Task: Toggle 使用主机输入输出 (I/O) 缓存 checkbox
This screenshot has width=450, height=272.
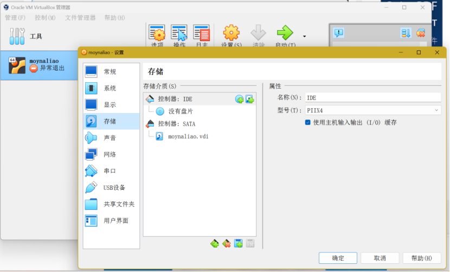Action: [307, 123]
